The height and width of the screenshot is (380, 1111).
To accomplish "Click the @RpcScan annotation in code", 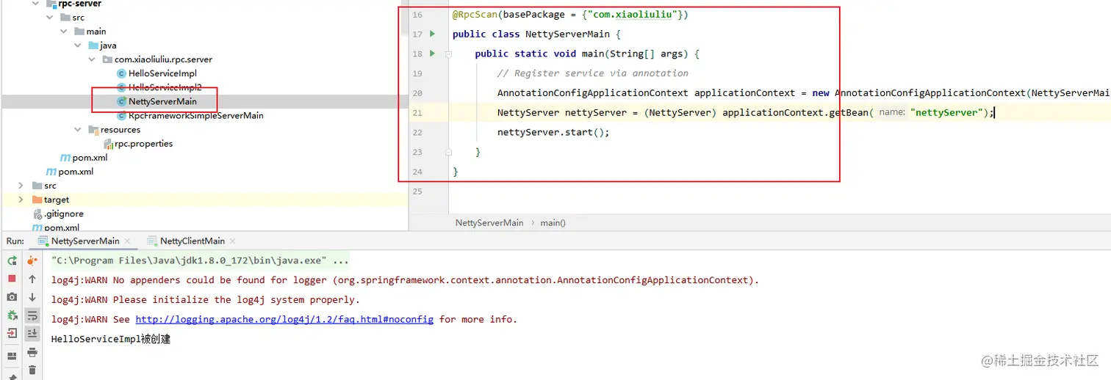I will [475, 14].
